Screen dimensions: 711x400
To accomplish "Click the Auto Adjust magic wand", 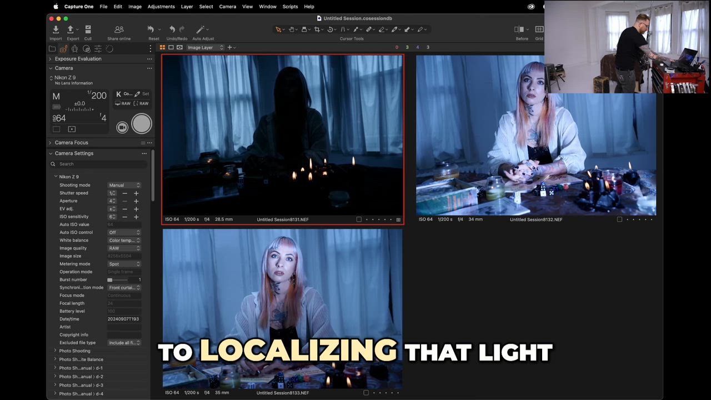I will tap(201, 29).
